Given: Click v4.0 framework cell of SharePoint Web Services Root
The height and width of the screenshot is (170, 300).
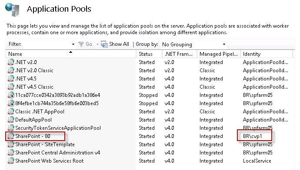Looking at the screenshot, I should tap(169, 161).
